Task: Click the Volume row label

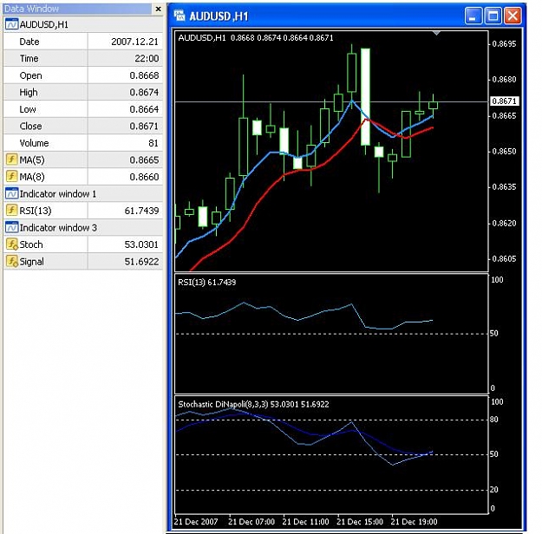Action: (34, 143)
